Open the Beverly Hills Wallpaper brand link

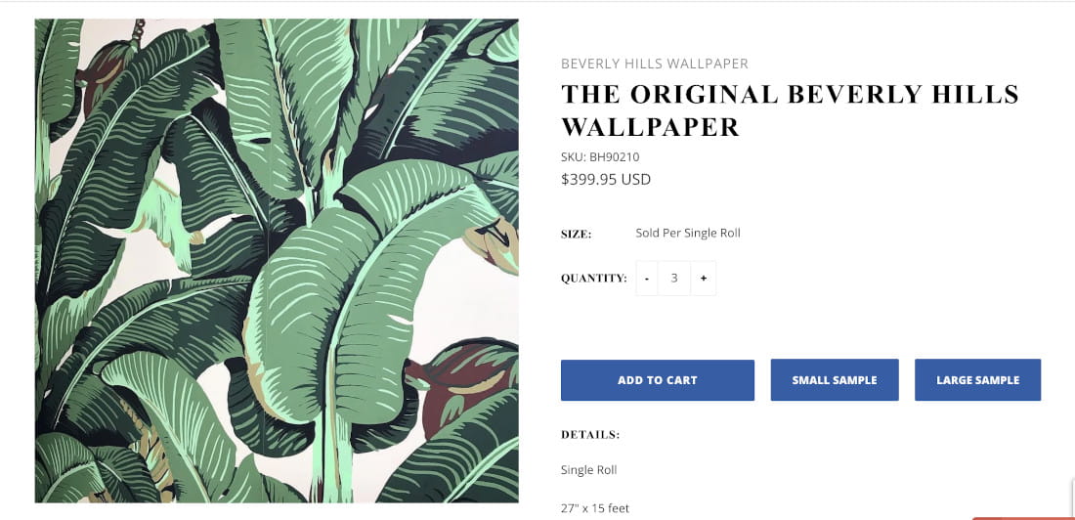[654, 64]
